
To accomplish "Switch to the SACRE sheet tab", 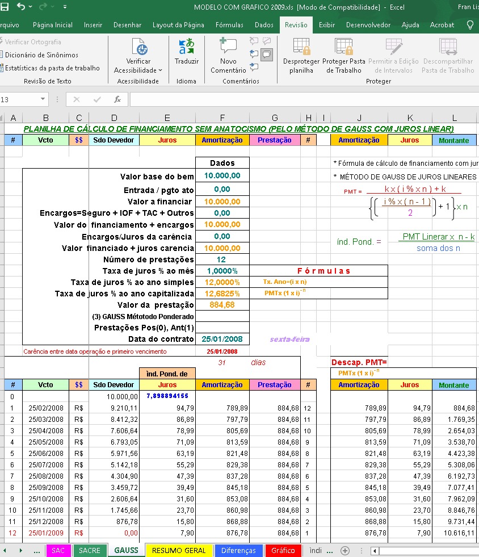I will (x=90, y=550).
